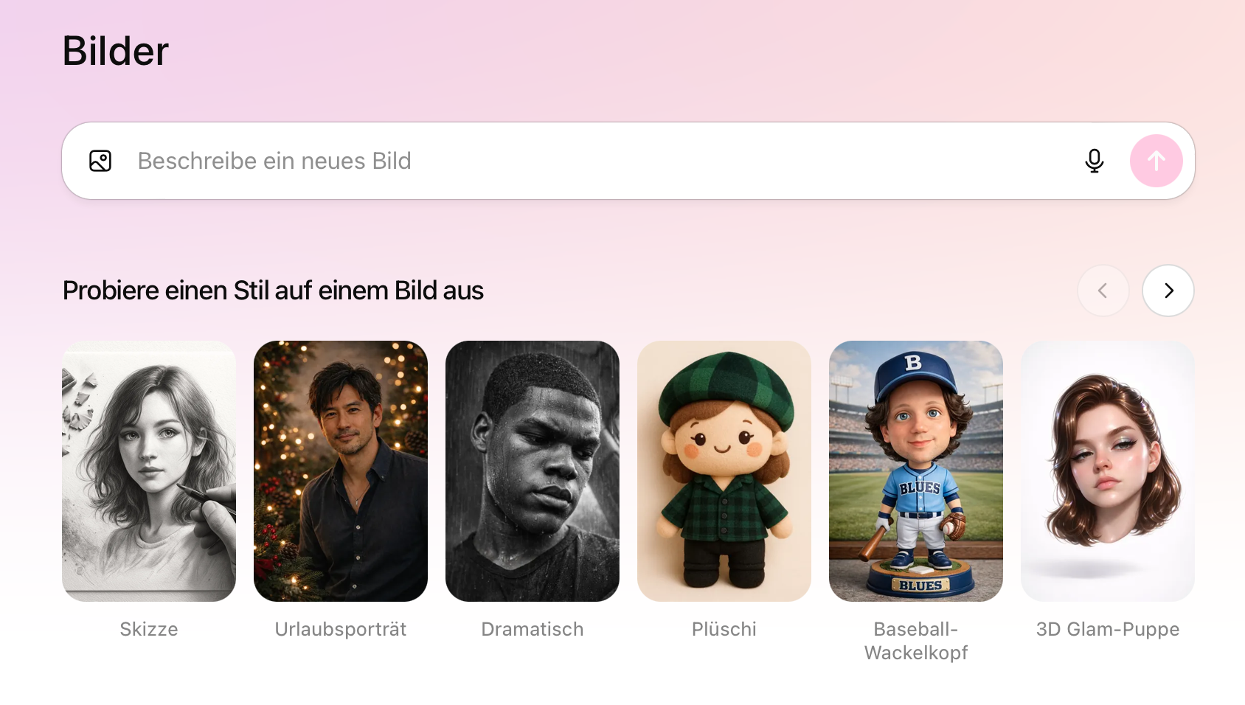This screenshot has width=1245, height=705.
Task: Click the 'Bilder' page heading
Action: click(x=116, y=51)
